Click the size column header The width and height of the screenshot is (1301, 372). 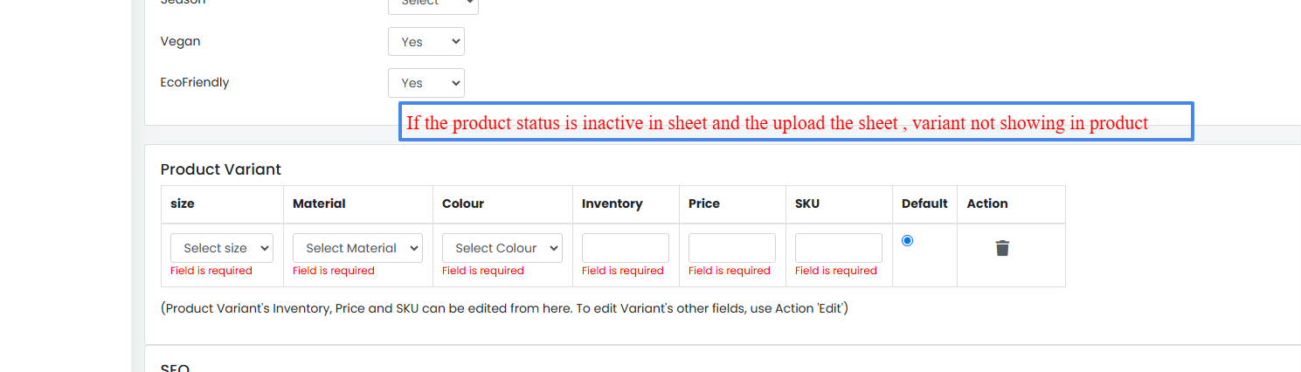[183, 203]
